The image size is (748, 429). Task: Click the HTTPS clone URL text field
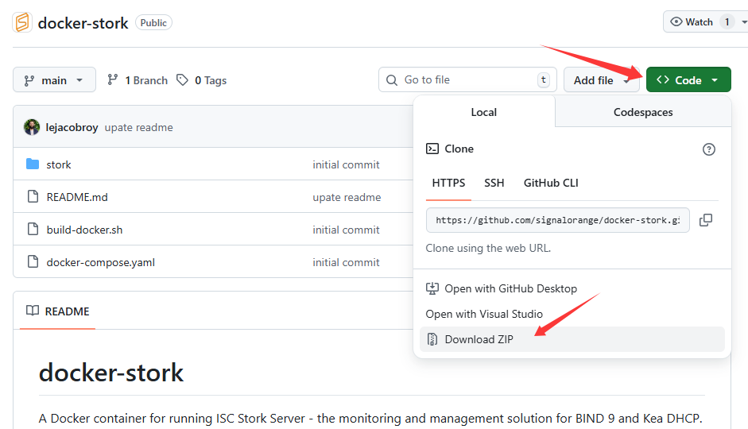pos(558,220)
